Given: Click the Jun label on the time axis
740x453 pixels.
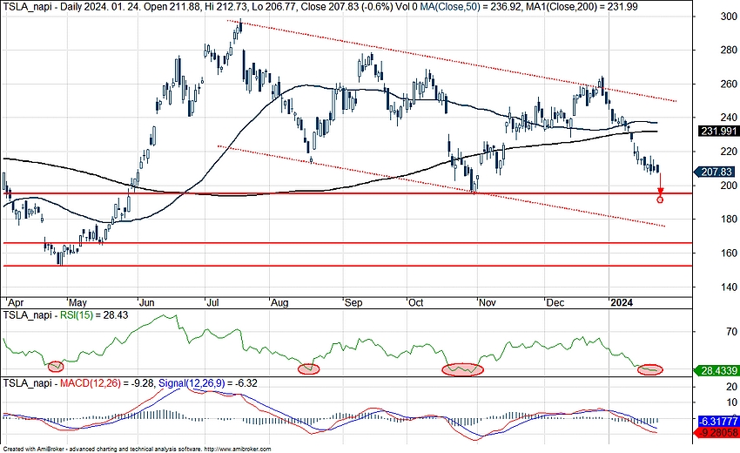Looking at the screenshot, I should [x=147, y=303].
